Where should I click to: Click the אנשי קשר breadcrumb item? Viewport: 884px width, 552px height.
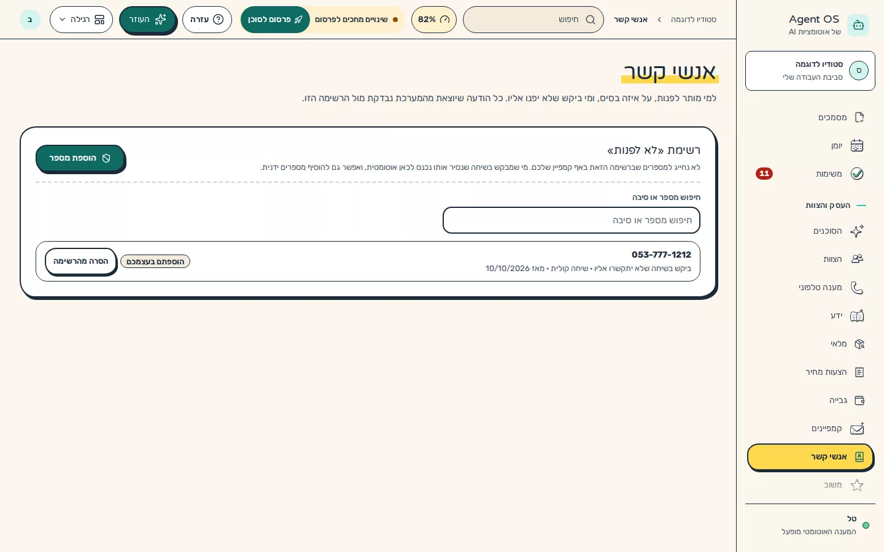click(630, 20)
